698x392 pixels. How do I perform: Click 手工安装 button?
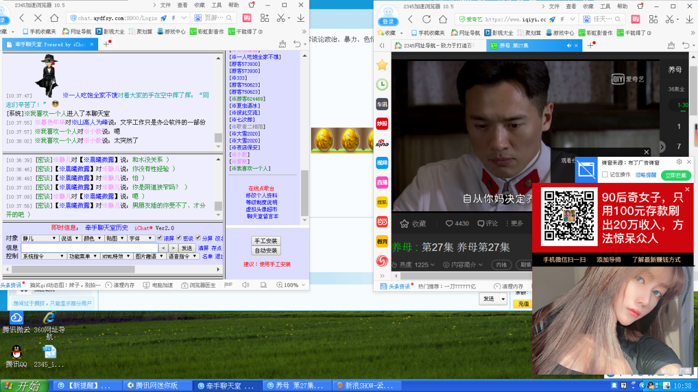[266, 241]
